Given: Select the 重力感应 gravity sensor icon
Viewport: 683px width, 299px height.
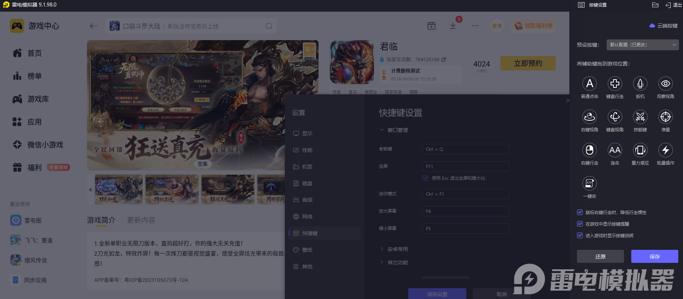Looking at the screenshot, I should pyautogui.click(x=640, y=150).
